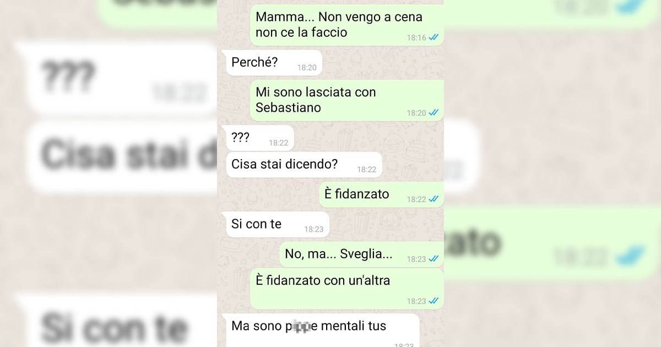661x347 pixels.
Task: Click double check beside "È fidanzato" 18:22
Action: [434, 199]
